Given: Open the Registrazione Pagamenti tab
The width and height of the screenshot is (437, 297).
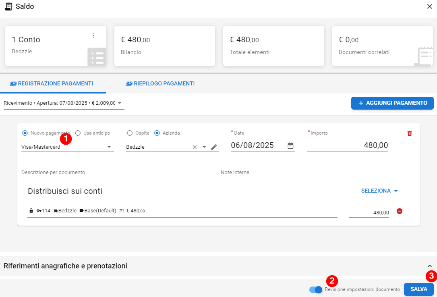Looking at the screenshot, I should 52,83.
